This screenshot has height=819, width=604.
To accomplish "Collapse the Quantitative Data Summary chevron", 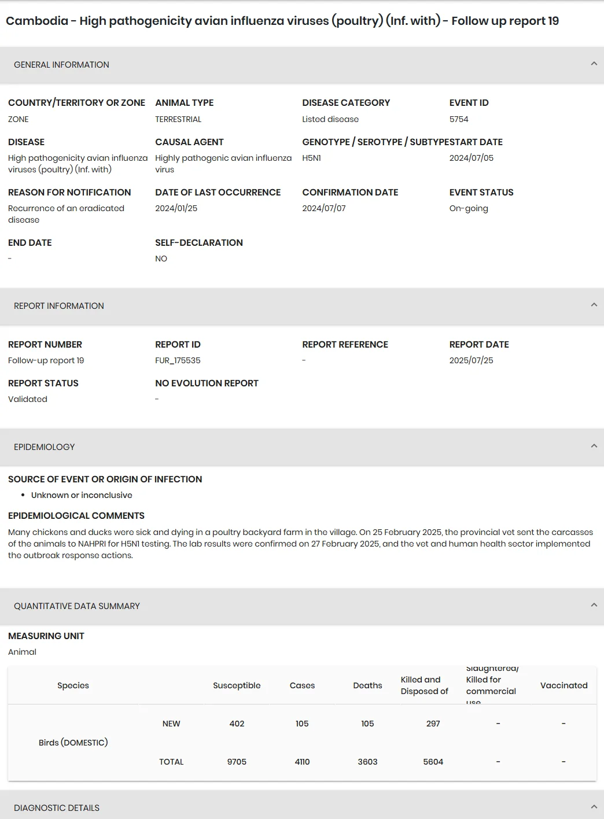I will tap(594, 606).
